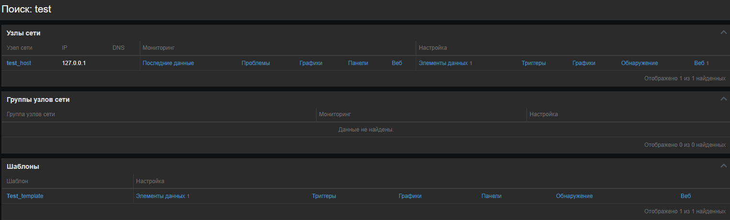Open Панели for test_host
Screen dimensions: 730x220
click(x=358, y=63)
